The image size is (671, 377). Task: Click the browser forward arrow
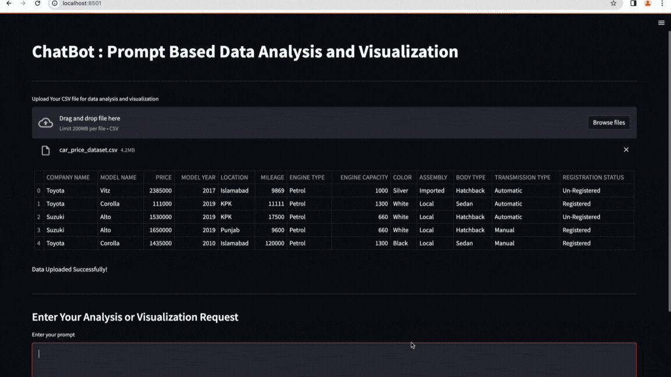coord(23,3)
